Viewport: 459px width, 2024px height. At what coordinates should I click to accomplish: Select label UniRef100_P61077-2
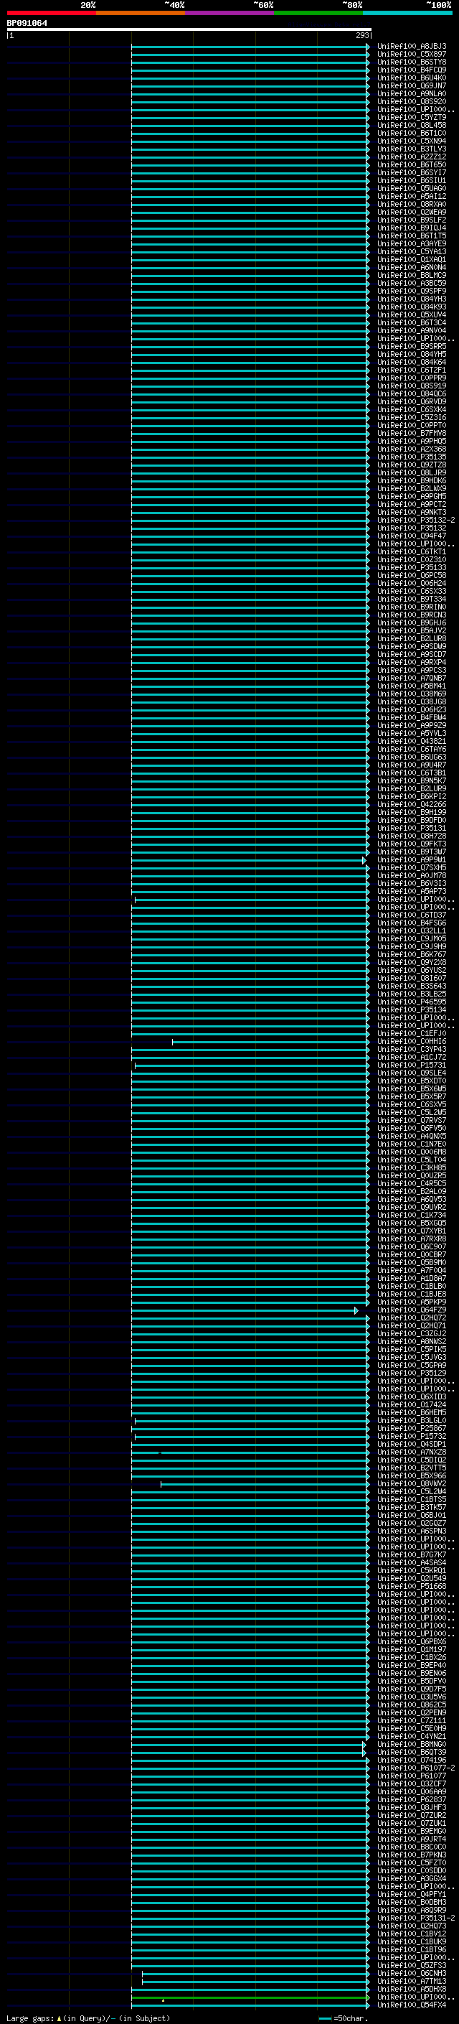point(416,1768)
